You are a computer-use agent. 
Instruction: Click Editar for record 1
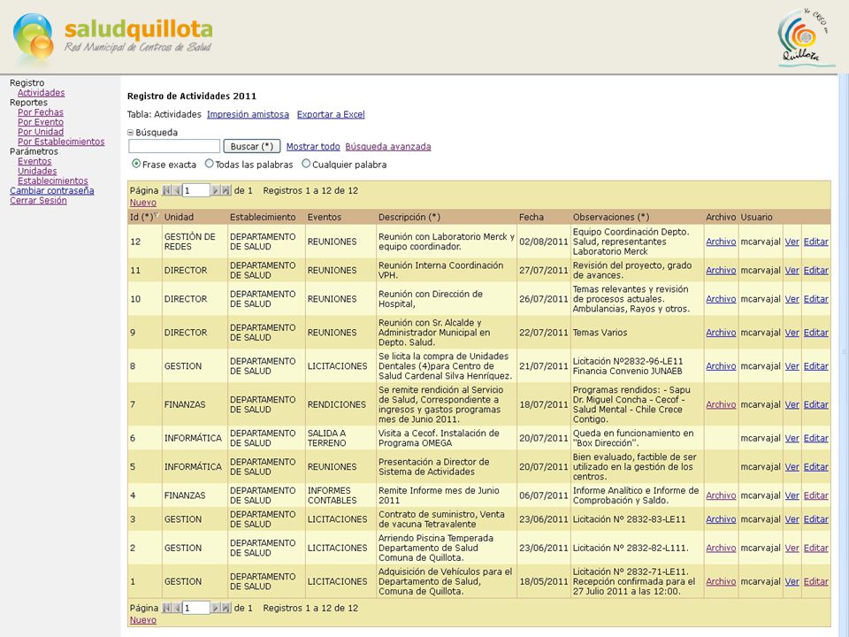(x=816, y=582)
